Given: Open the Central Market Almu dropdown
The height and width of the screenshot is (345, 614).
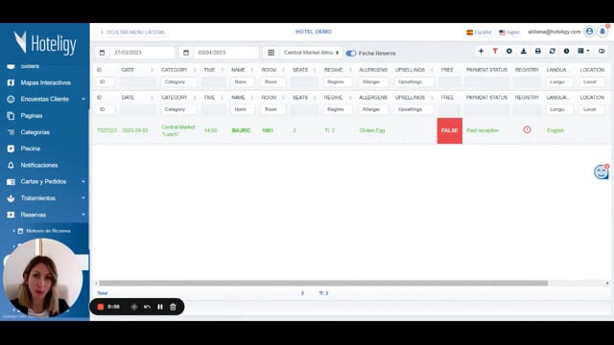Looking at the screenshot, I should click(x=311, y=53).
